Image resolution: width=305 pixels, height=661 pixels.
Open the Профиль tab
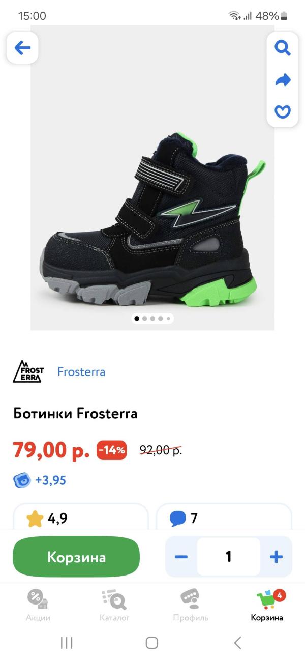tap(191, 606)
